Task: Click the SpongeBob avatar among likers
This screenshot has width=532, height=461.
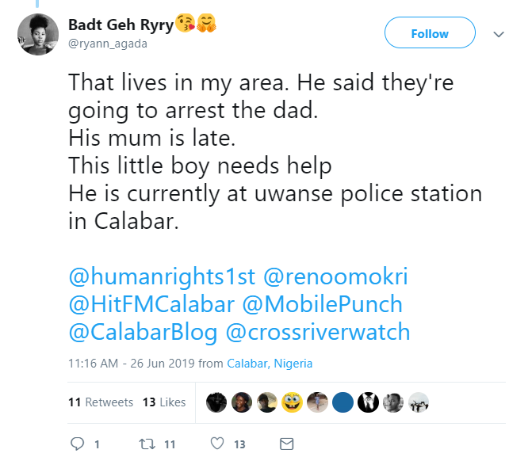Action: pos(293,402)
